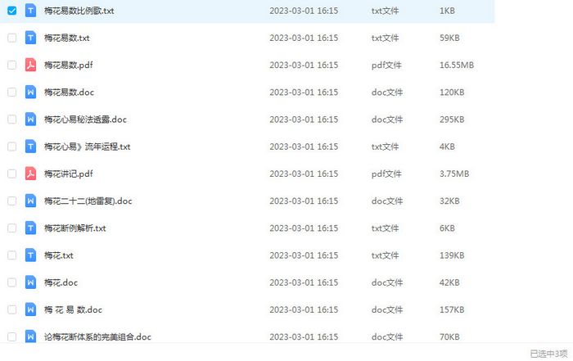Tick the checkbox for 梅花易数.txt

point(12,38)
